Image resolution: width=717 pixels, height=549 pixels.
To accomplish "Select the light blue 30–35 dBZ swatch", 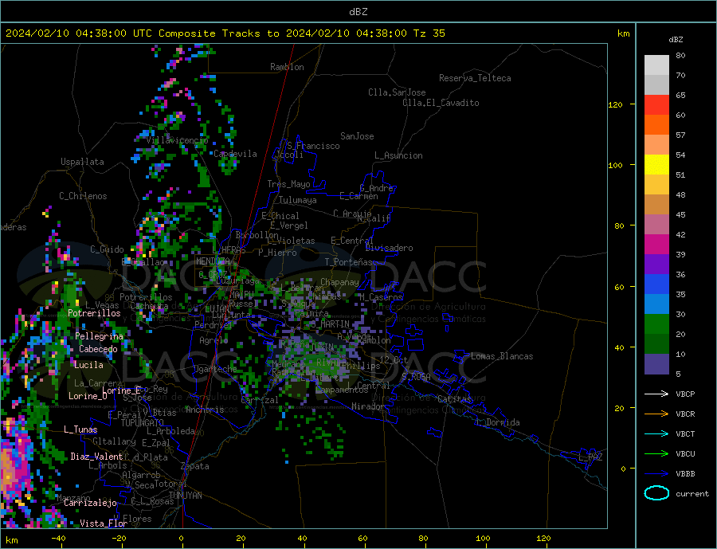I will pos(656,304).
